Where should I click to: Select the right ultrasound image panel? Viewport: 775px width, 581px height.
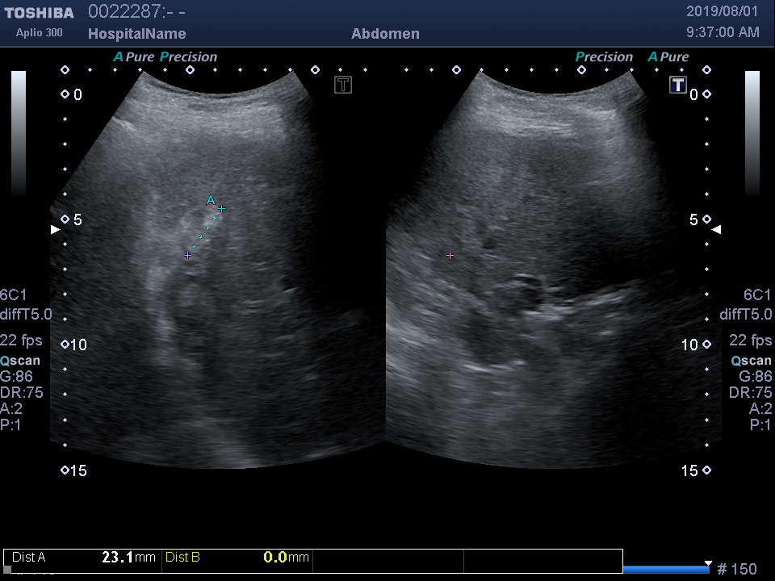coord(554,270)
